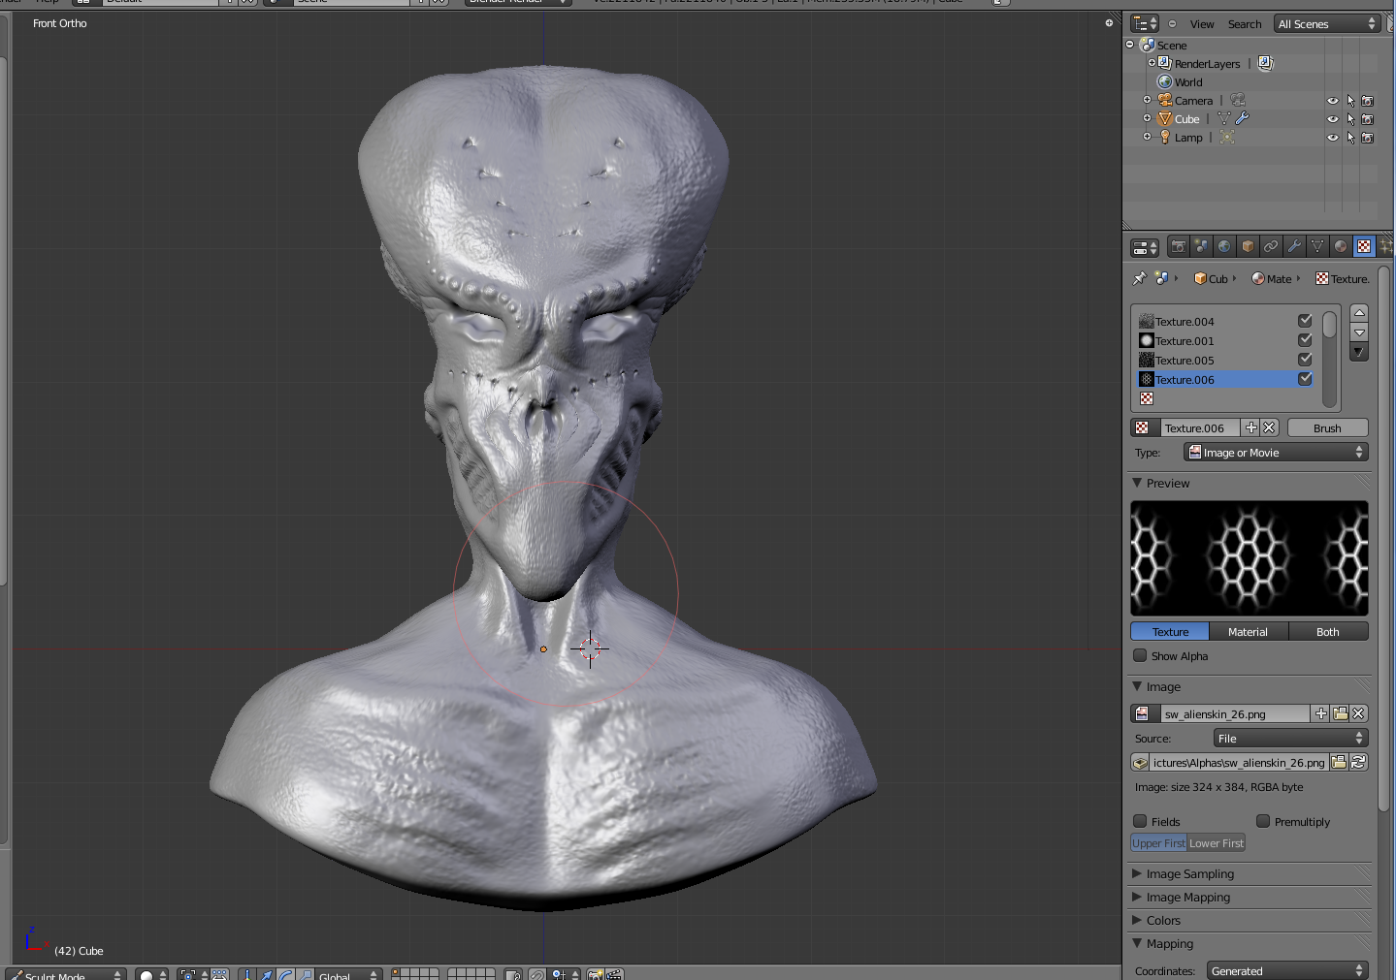Viewport: 1396px width, 980px height.
Task: Reload the image from file path
Action: pos(1358,762)
